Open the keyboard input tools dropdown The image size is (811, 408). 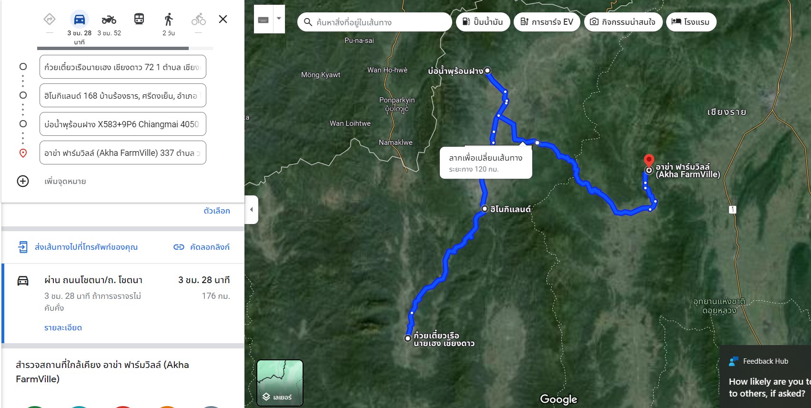coord(279,19)
